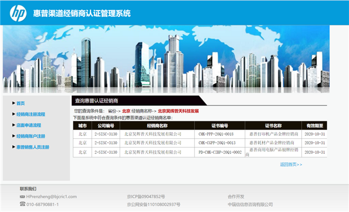Go to 店面申请流程 page

[x=29, y=125]
